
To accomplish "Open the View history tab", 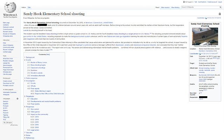I will click(175, 7).
